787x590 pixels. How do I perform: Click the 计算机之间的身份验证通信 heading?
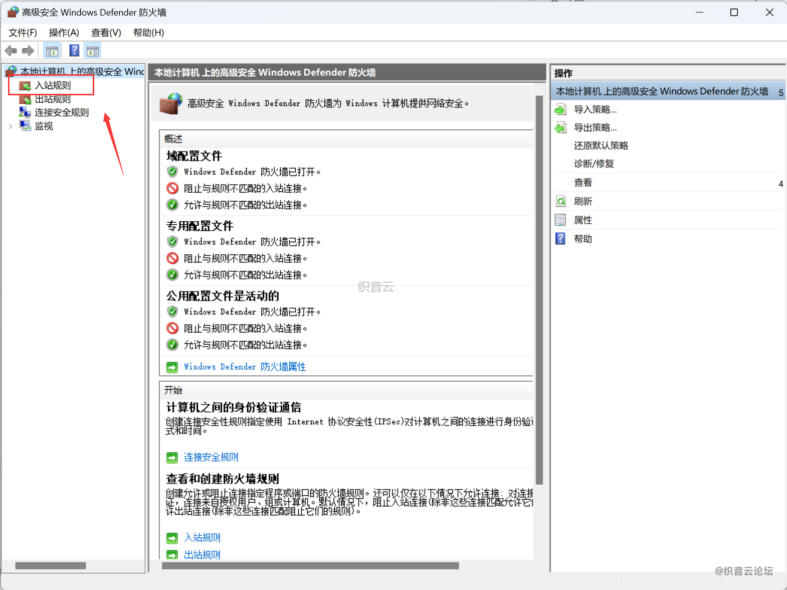[234, 407]
